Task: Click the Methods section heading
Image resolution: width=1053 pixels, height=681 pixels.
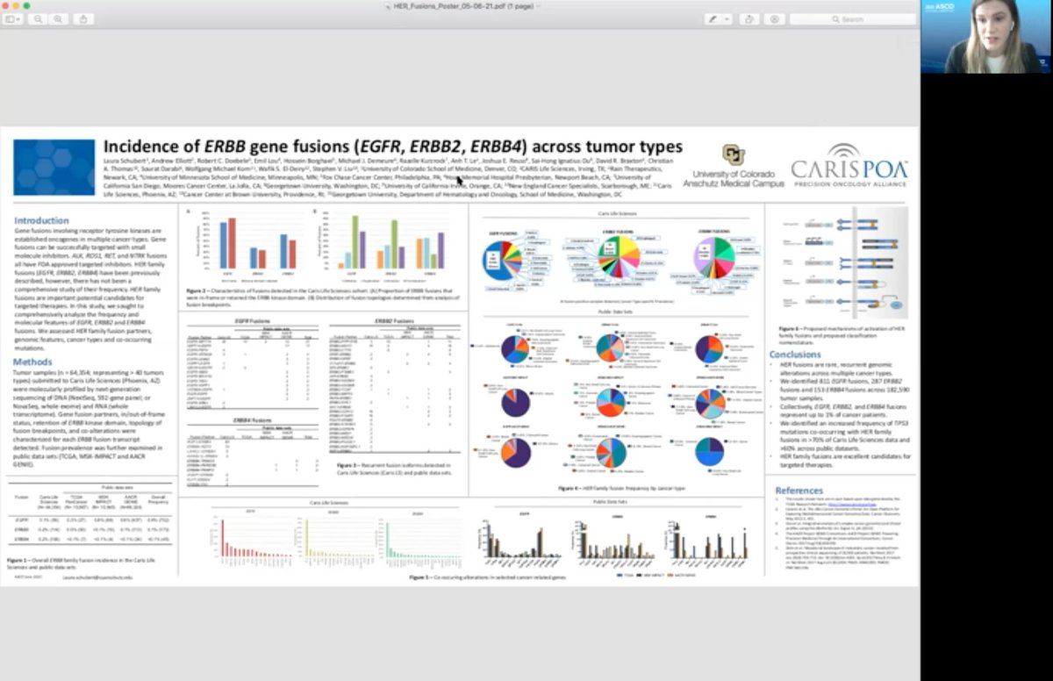Action: 32,362
